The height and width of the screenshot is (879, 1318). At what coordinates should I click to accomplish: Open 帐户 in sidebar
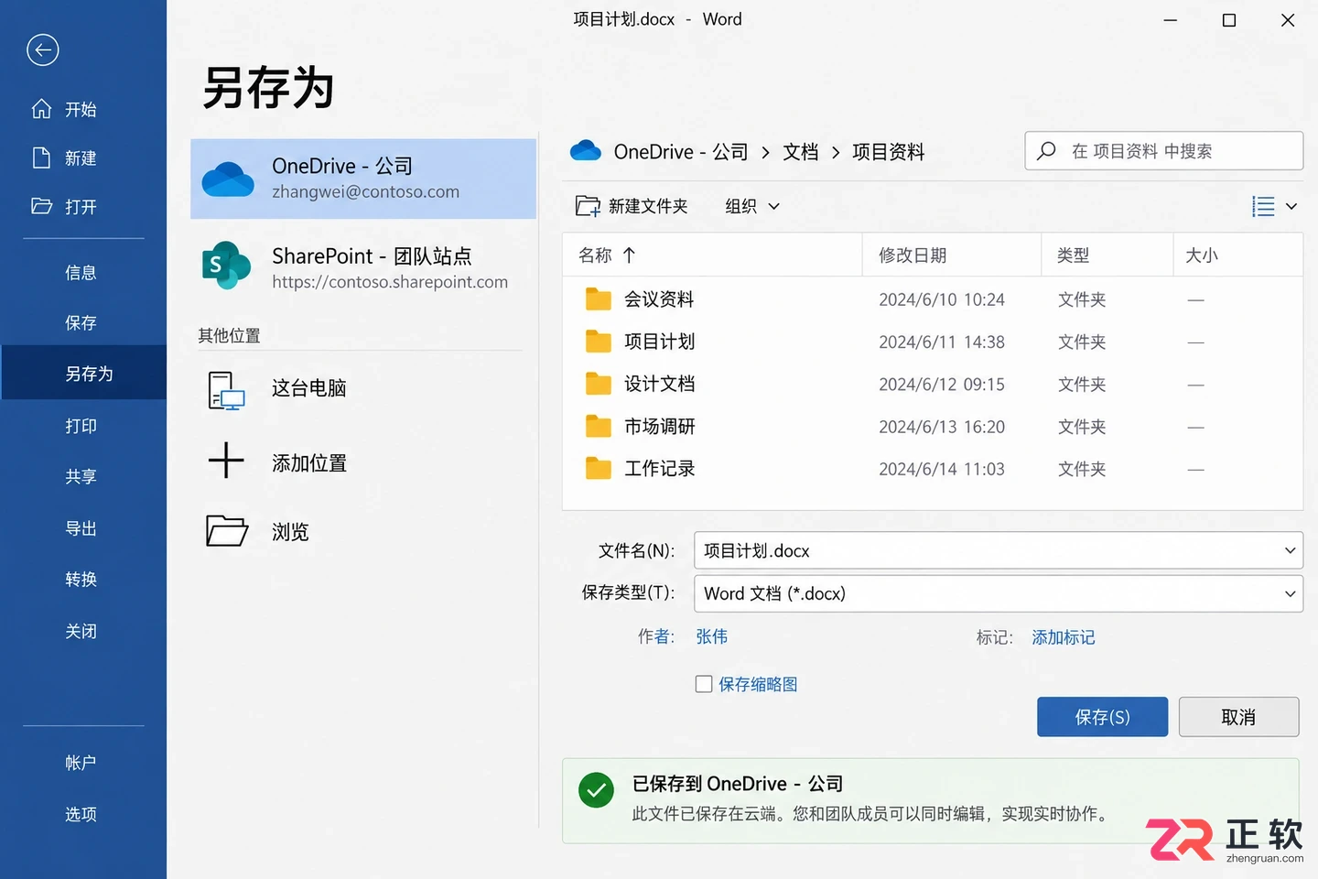[81, 762]
